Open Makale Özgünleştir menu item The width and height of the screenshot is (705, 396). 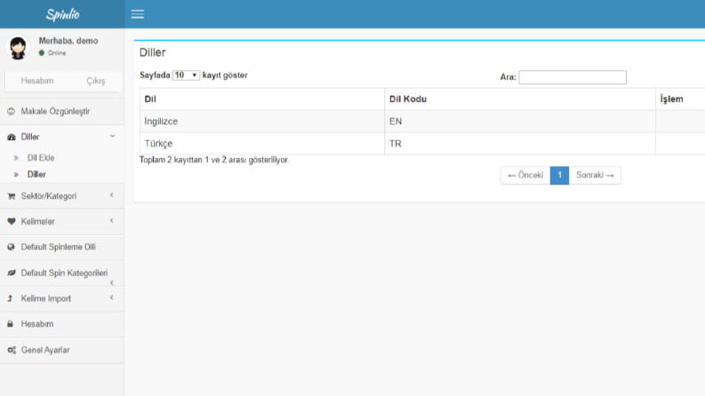(x=55, y=111)
